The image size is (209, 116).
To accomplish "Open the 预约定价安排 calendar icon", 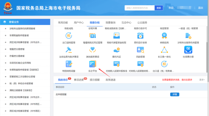I will [x=140, y=36].
